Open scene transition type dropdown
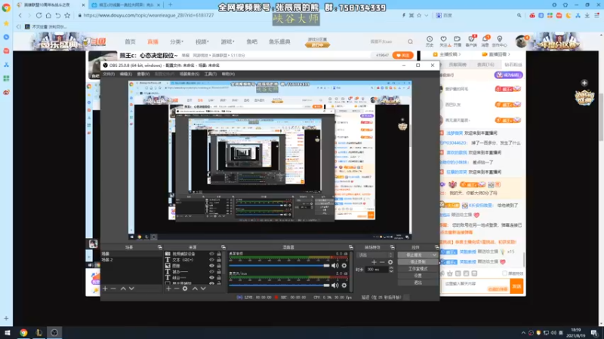This screenshot has height=339, width=604. pyautogui.click(x=375, y=255)
